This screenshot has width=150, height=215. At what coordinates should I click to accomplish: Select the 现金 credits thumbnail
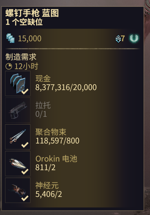pyautogui.click(x=18, y=84)
